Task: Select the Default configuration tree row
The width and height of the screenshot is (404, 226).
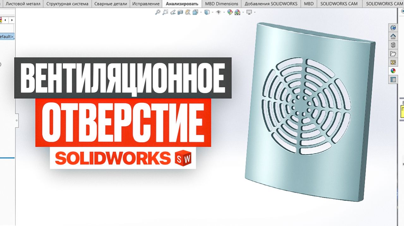Action: tap(7, 37)
